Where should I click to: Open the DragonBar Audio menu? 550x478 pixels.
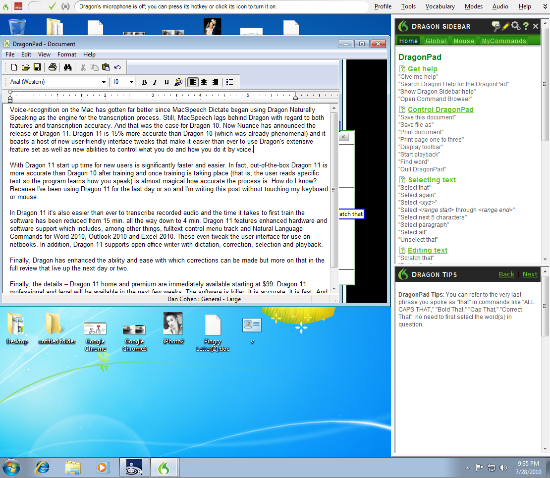pos(500,6)
